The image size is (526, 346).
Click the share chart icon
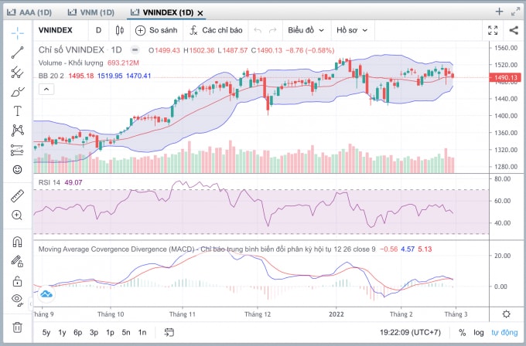click(514, 30)
